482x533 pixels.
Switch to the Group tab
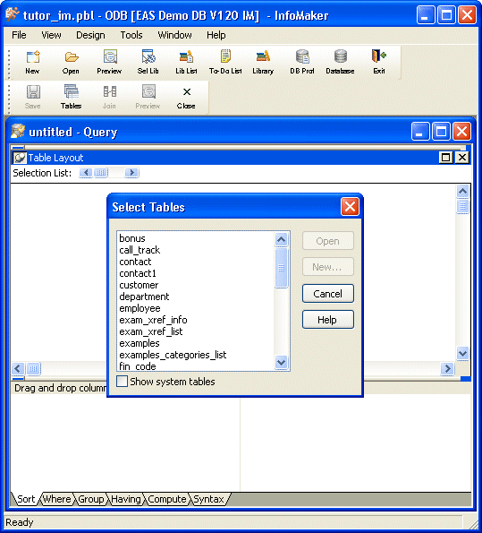coord(90,499)
